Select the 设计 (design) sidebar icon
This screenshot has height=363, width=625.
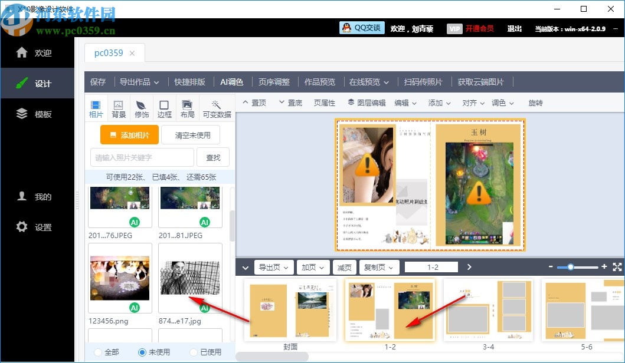(x=38, y=82)
